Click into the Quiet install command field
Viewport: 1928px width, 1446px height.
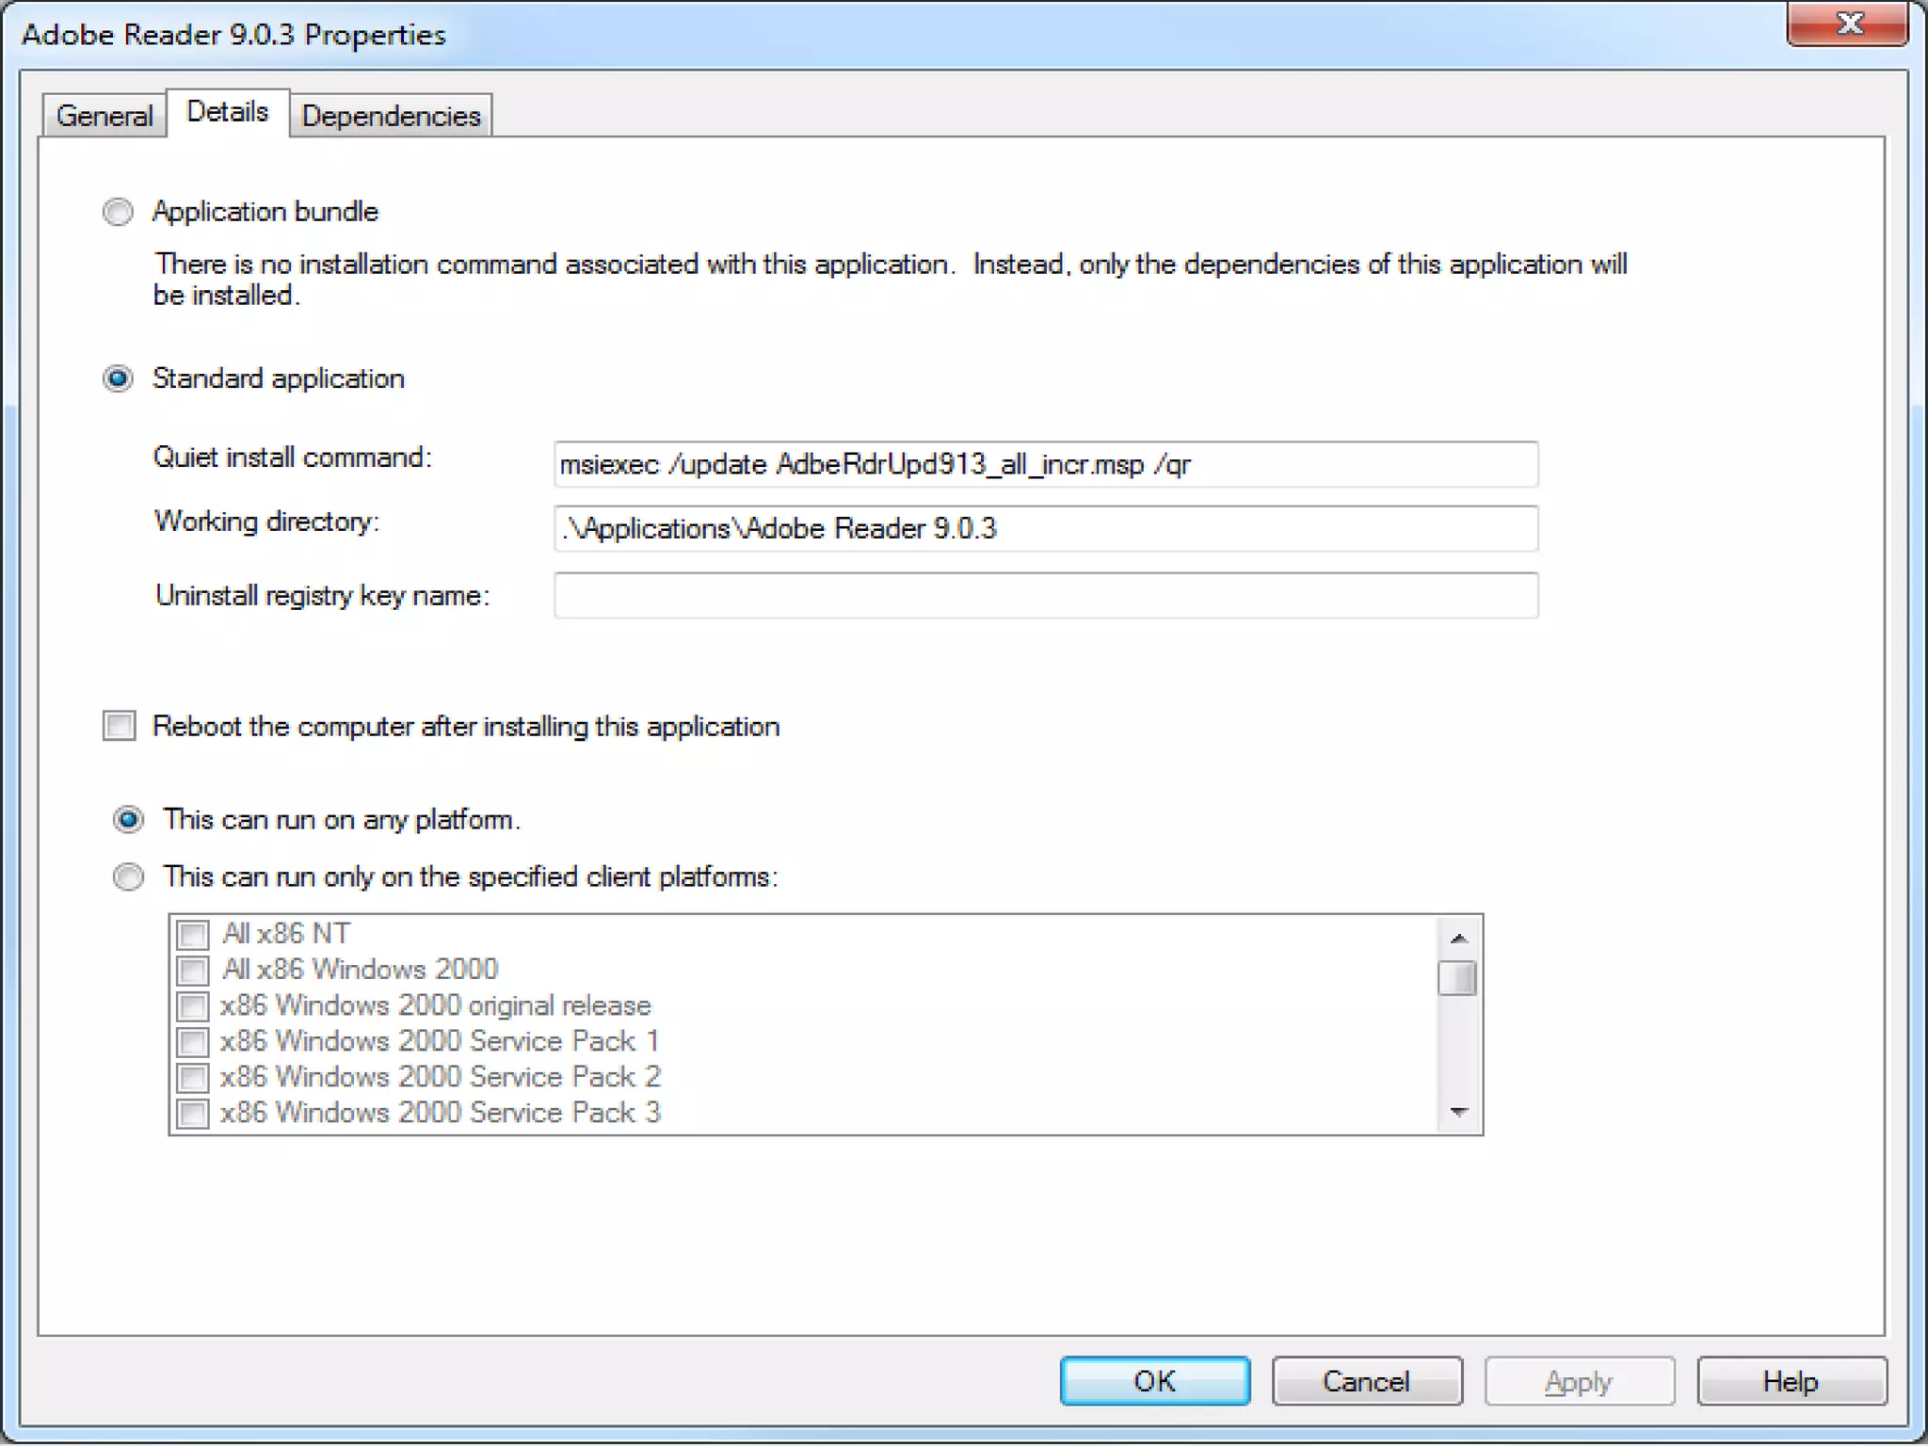pyautogui.click(x=1045, y=465)
